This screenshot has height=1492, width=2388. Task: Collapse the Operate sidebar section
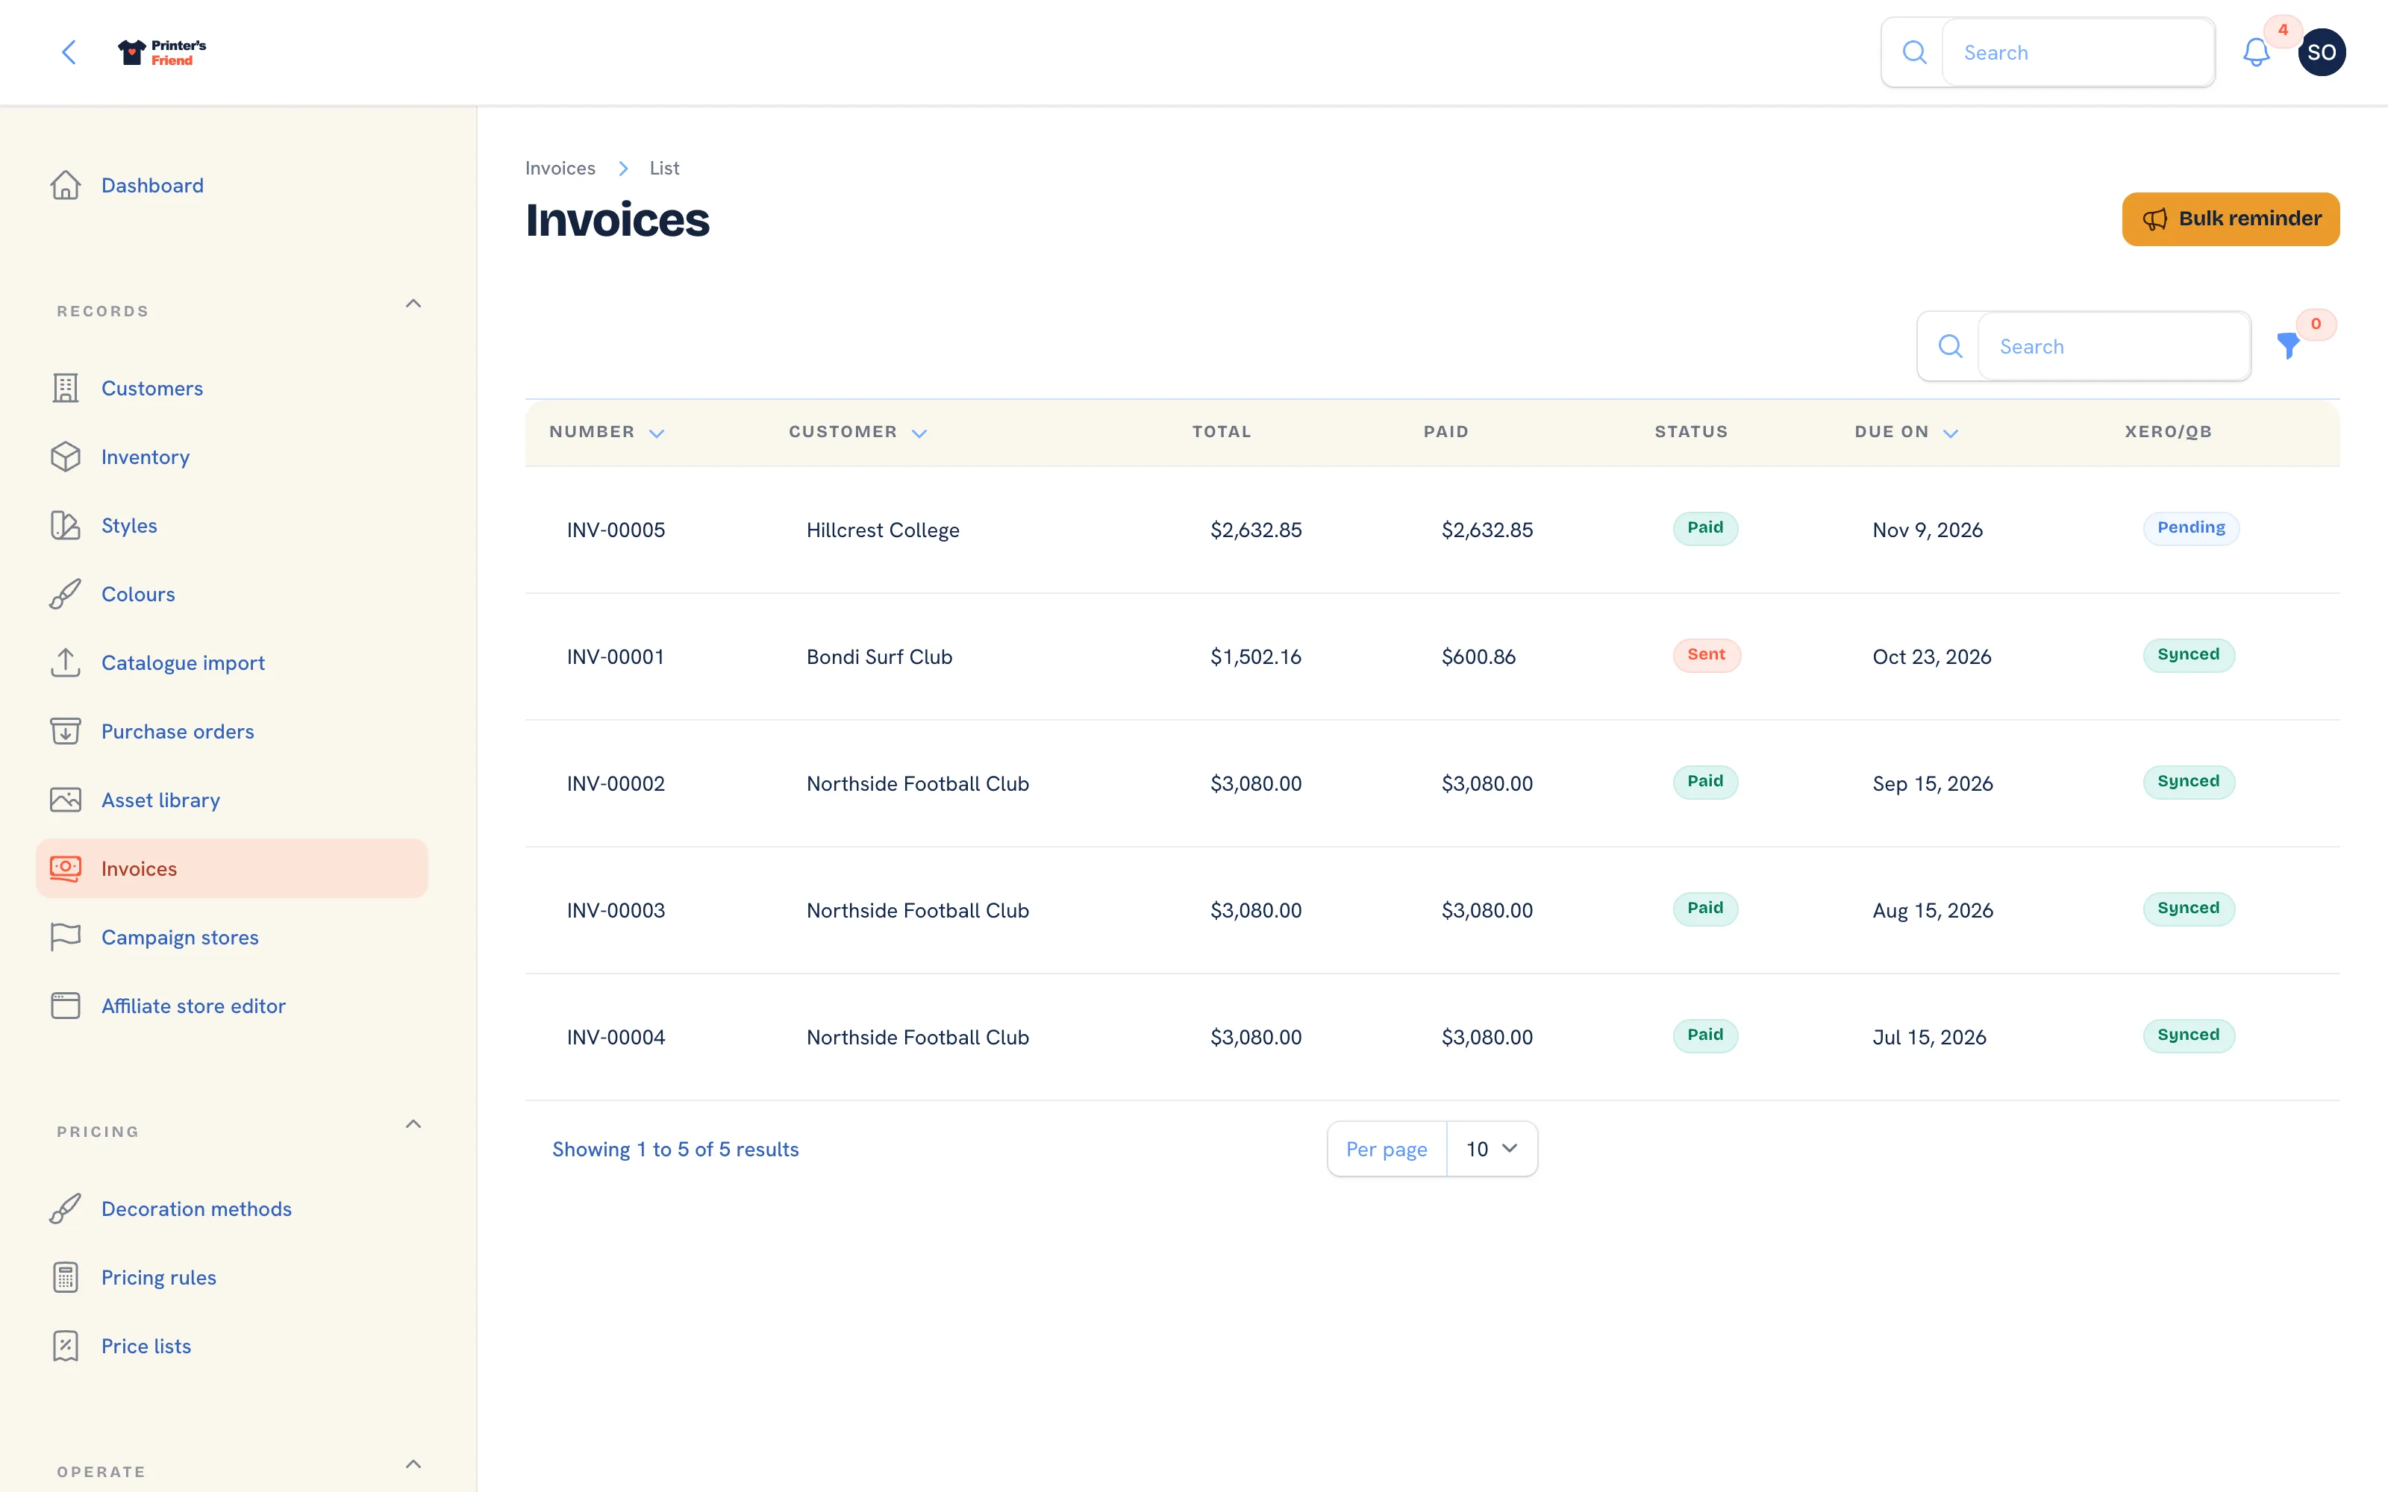tap(413, 1464)
